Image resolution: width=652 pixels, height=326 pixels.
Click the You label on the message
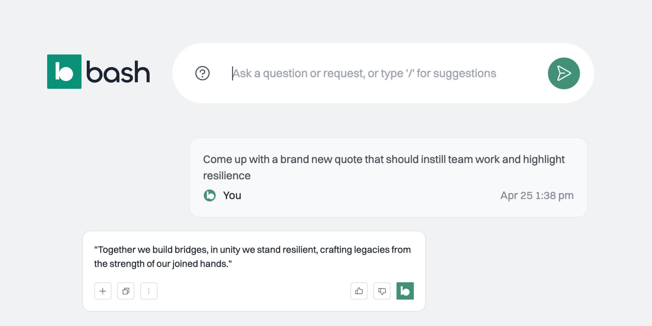(232, 195)
